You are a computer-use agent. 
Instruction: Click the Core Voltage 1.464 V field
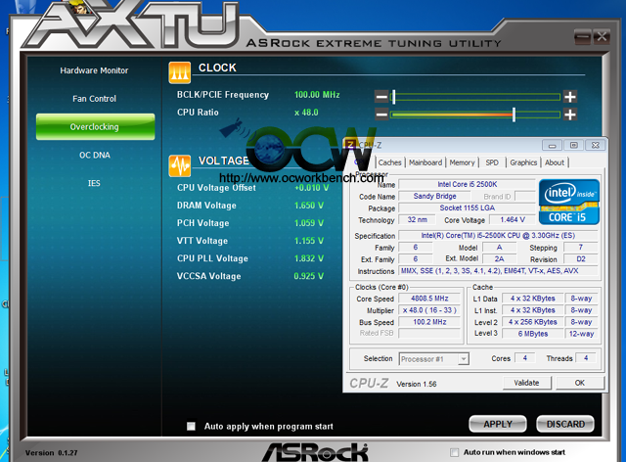[x=513, y=220]
